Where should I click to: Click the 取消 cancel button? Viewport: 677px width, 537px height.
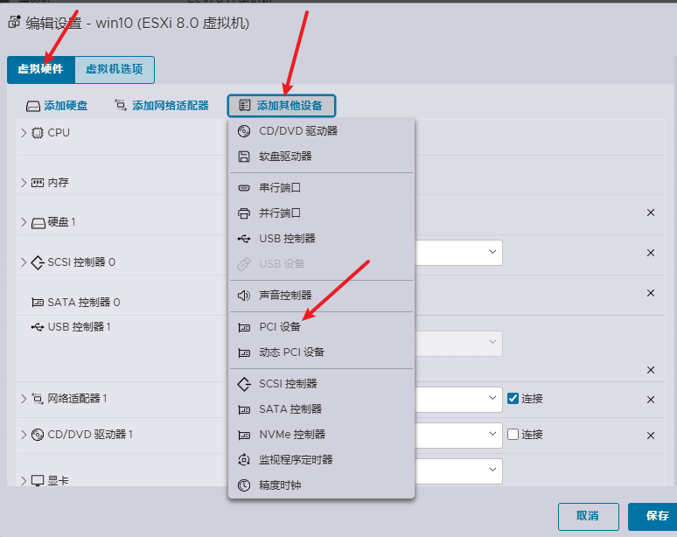click(588, 516)
